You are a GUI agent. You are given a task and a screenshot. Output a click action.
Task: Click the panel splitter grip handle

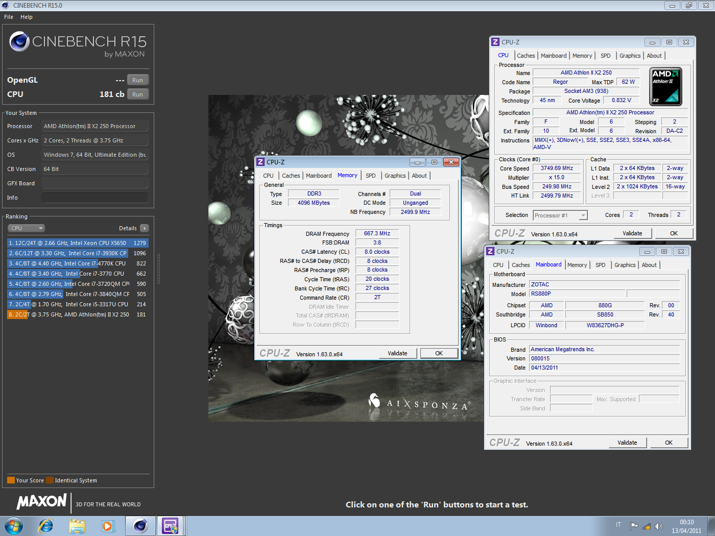(158, 269)
